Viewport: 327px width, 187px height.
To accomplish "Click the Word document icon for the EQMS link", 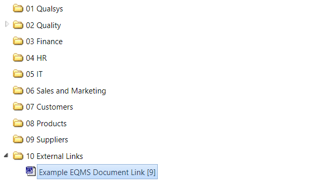I will [31, 171].
